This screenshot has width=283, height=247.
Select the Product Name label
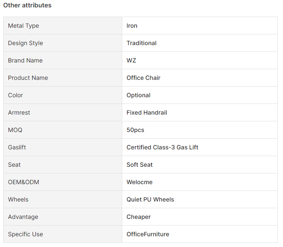point(28,78)
